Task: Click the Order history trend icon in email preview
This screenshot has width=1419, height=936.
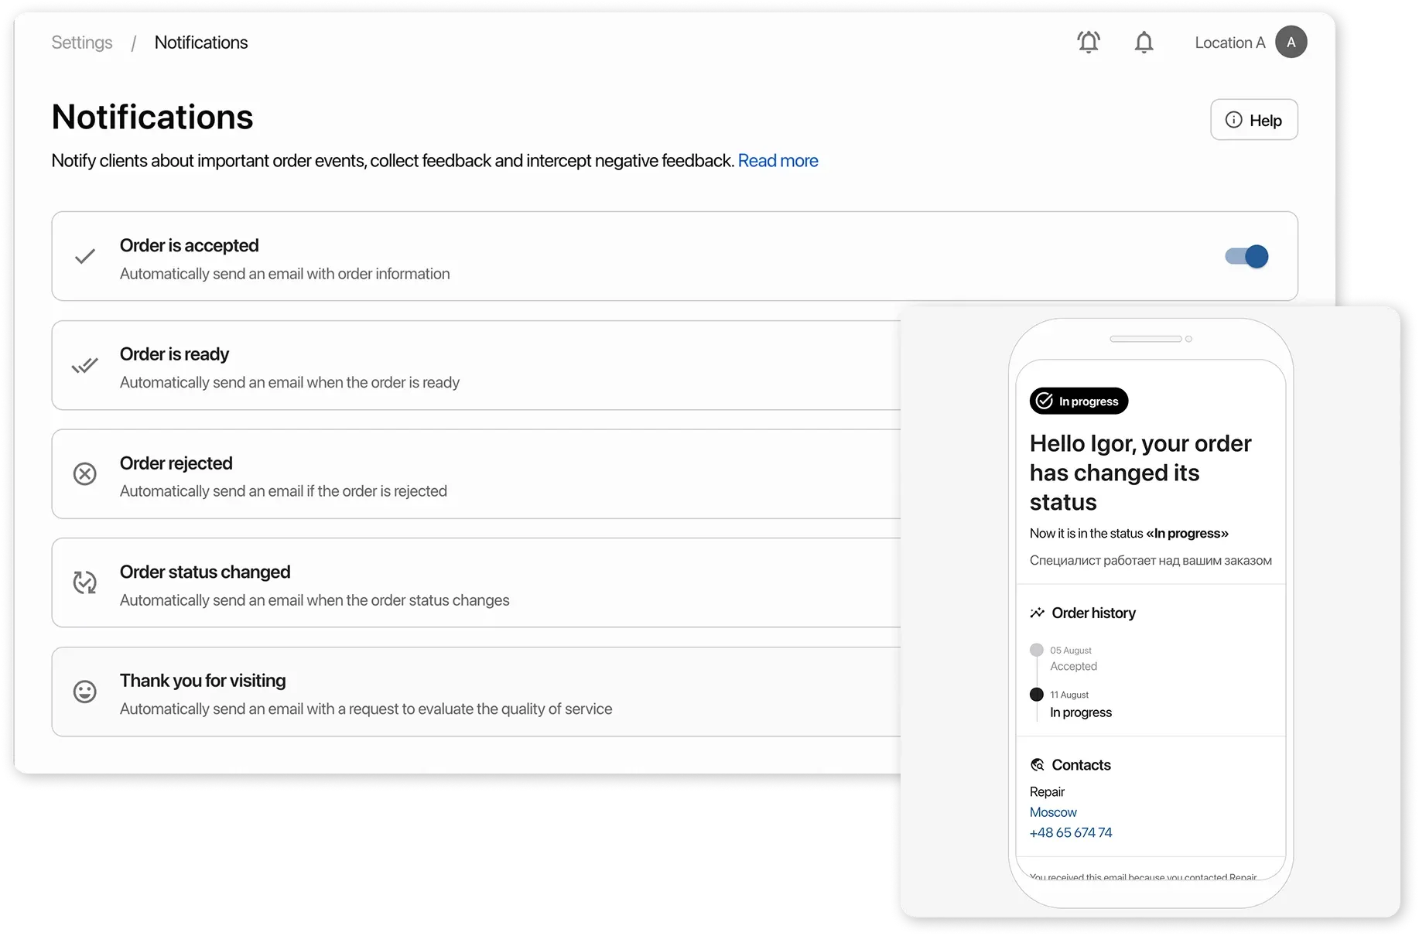Action: [x=1038, y=612]
